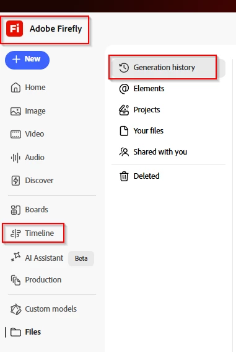Open the Elements list label
Screen dimensions: 236x352
pyautogui.click(x=149, y=89)
